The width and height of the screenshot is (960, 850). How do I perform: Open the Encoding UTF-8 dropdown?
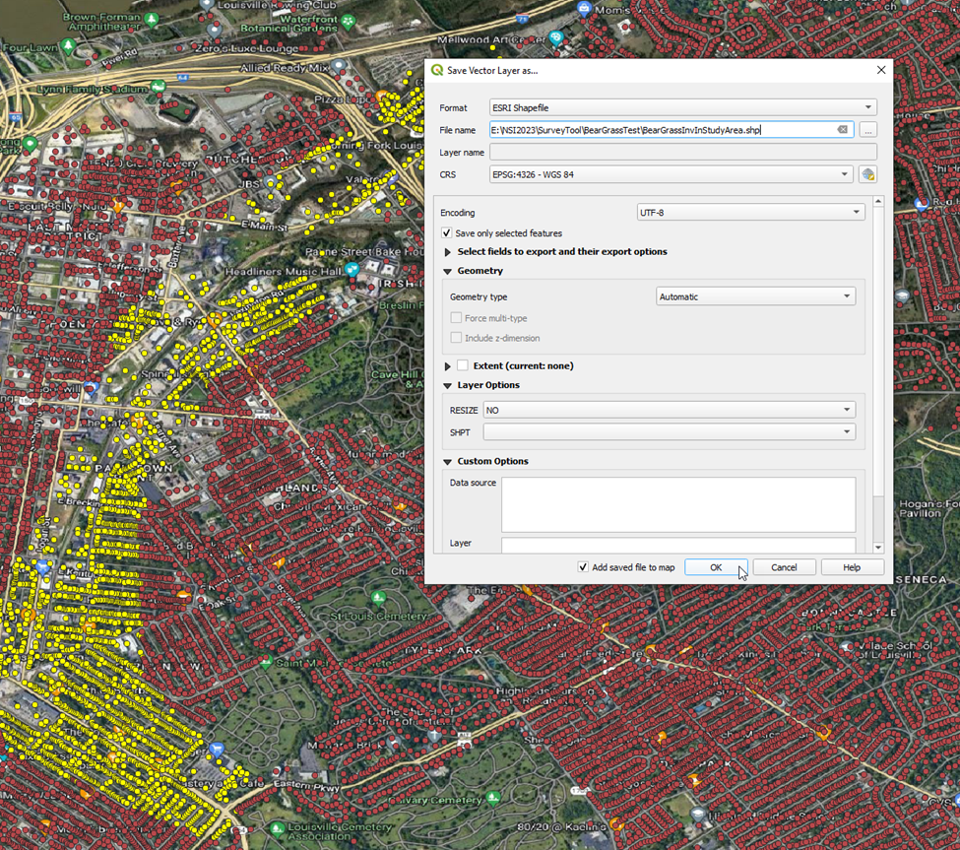coord(750,213)
